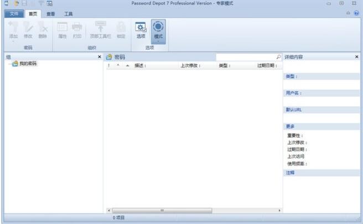This screenshot has height=224, width=363.
Task: Click the 用户名 section in details panel
Action: [x=321, y=93]
